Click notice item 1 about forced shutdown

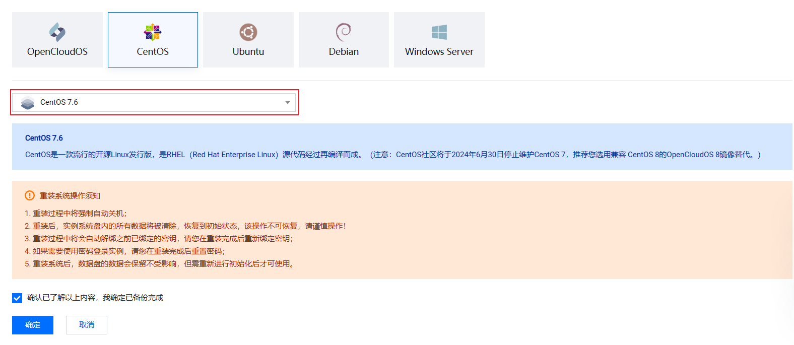76,214
